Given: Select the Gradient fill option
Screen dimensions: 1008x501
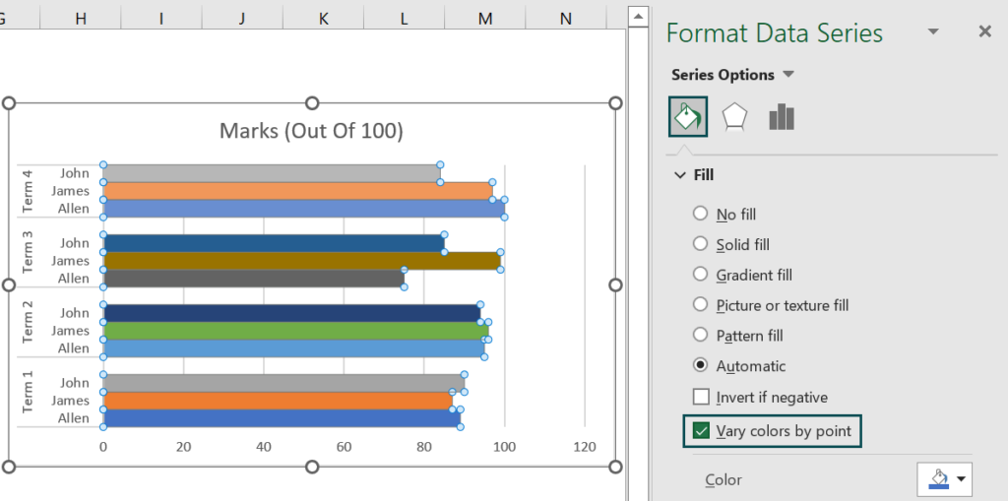Looking at the screenshot, I should (700, 274).
